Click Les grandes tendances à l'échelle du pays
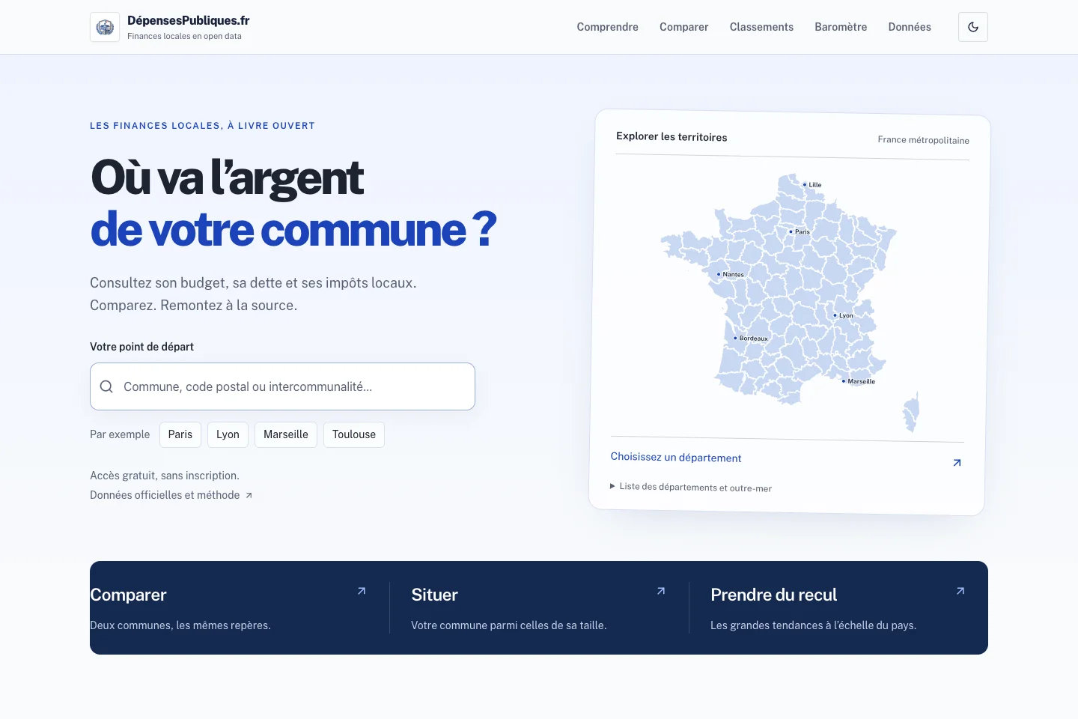This screenshot has height=719, width=1078. [x=813, y=625]
